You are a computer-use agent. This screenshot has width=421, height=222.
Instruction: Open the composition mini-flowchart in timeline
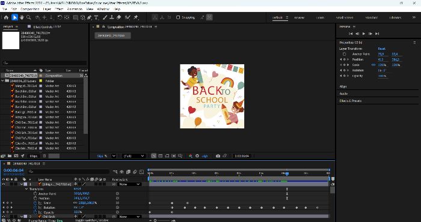tap(115, 172)
